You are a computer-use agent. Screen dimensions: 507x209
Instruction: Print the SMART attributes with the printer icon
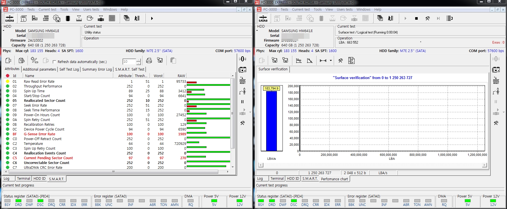[149, 60]
